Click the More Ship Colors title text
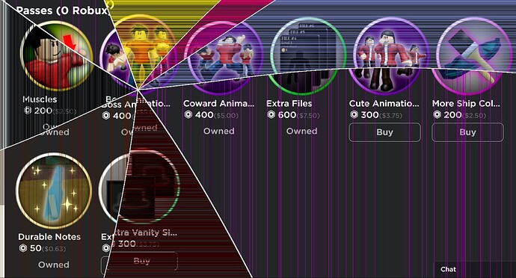 [x=466, y=103]
